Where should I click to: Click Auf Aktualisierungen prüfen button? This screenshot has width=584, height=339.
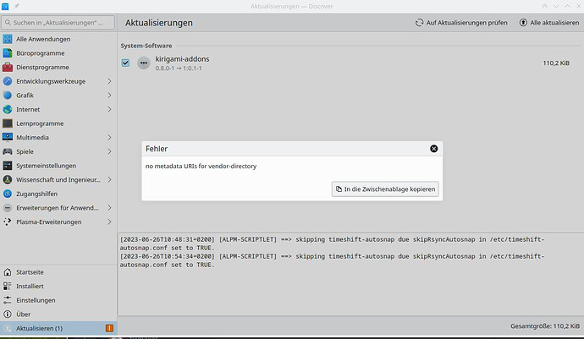tap(461, 23)
